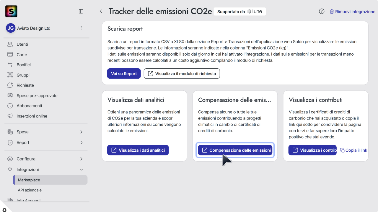Click the Spese pre-approvate icon
Screen dimensions: 378x212
pyautogui.click(x=10, y=95)
